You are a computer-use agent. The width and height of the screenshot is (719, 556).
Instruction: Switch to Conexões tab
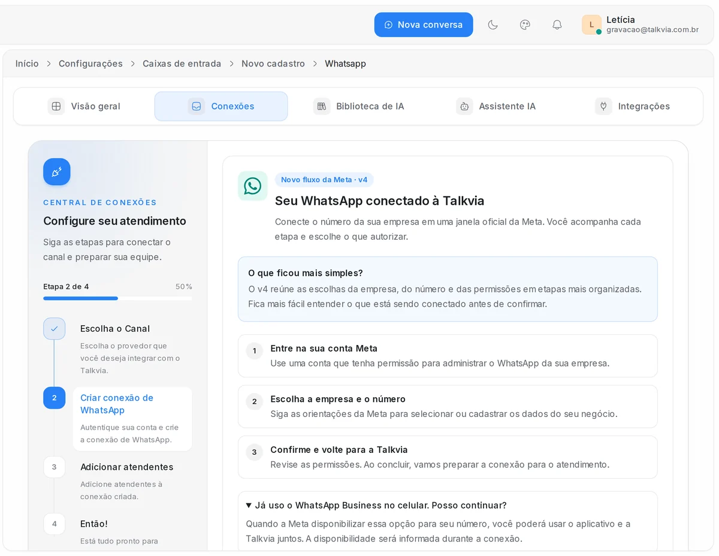click(221, 106)
